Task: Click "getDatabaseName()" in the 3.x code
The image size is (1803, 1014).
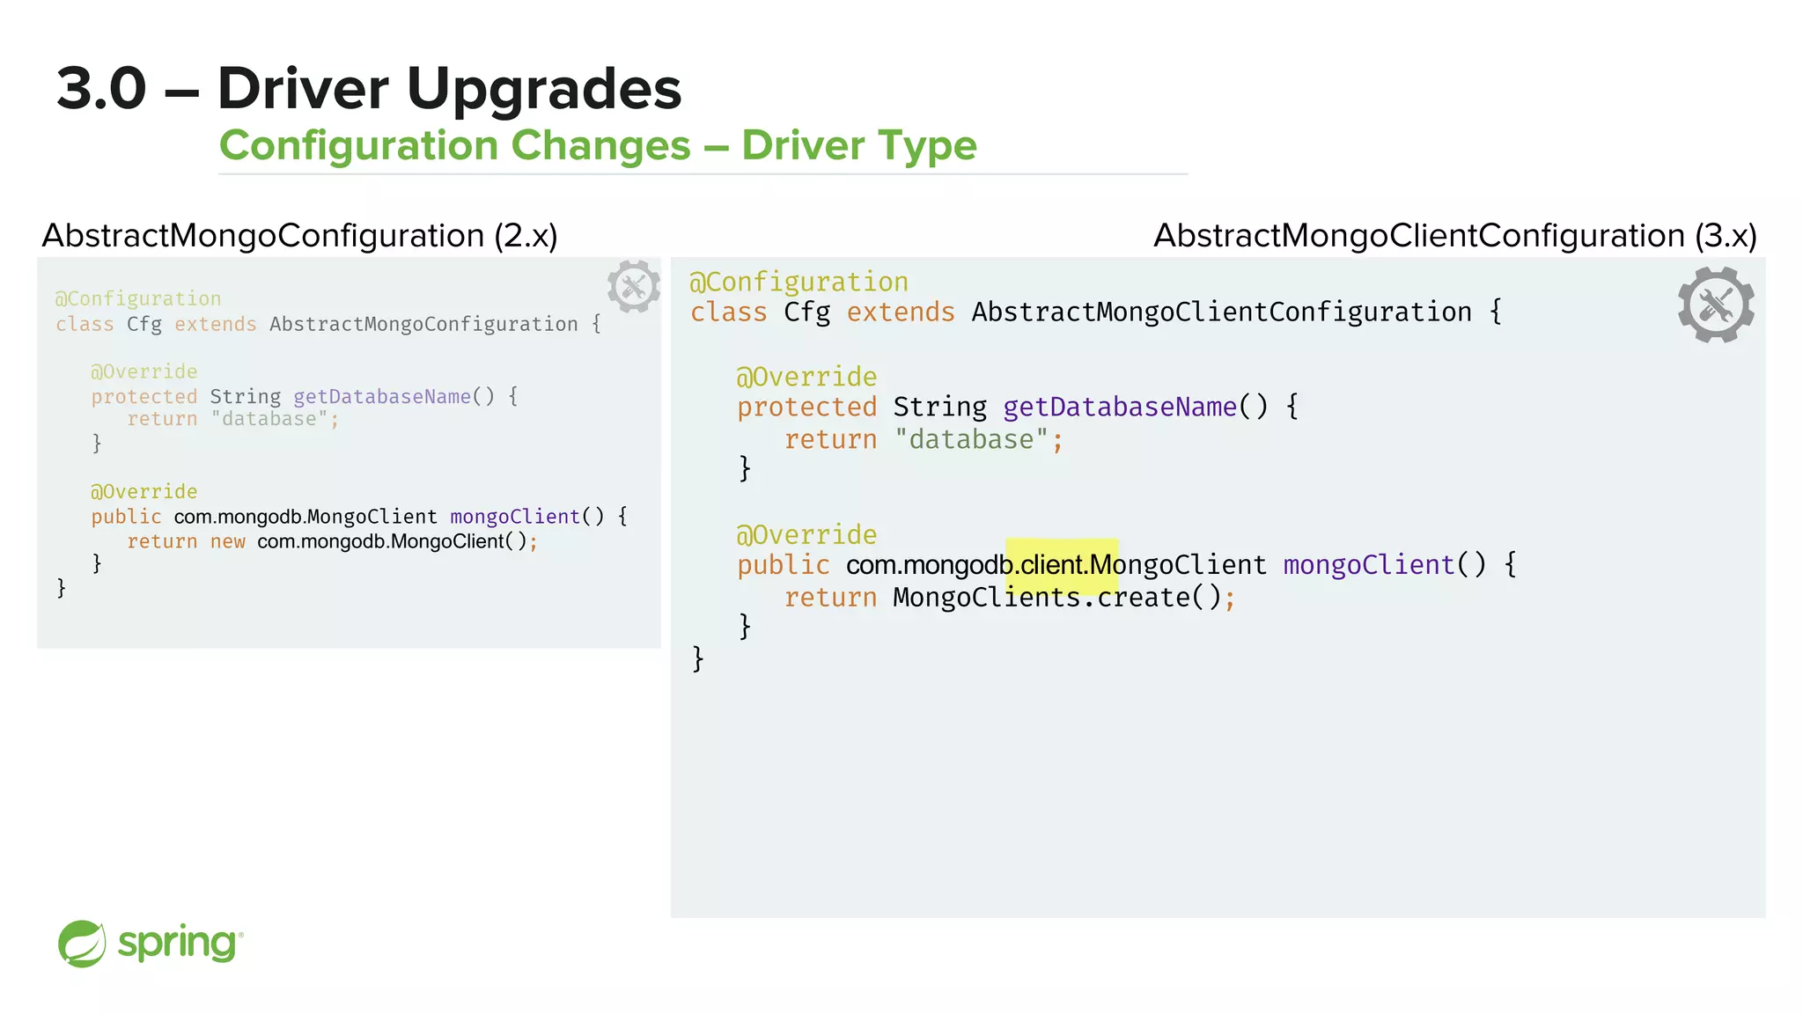Action: [1136, 407]
